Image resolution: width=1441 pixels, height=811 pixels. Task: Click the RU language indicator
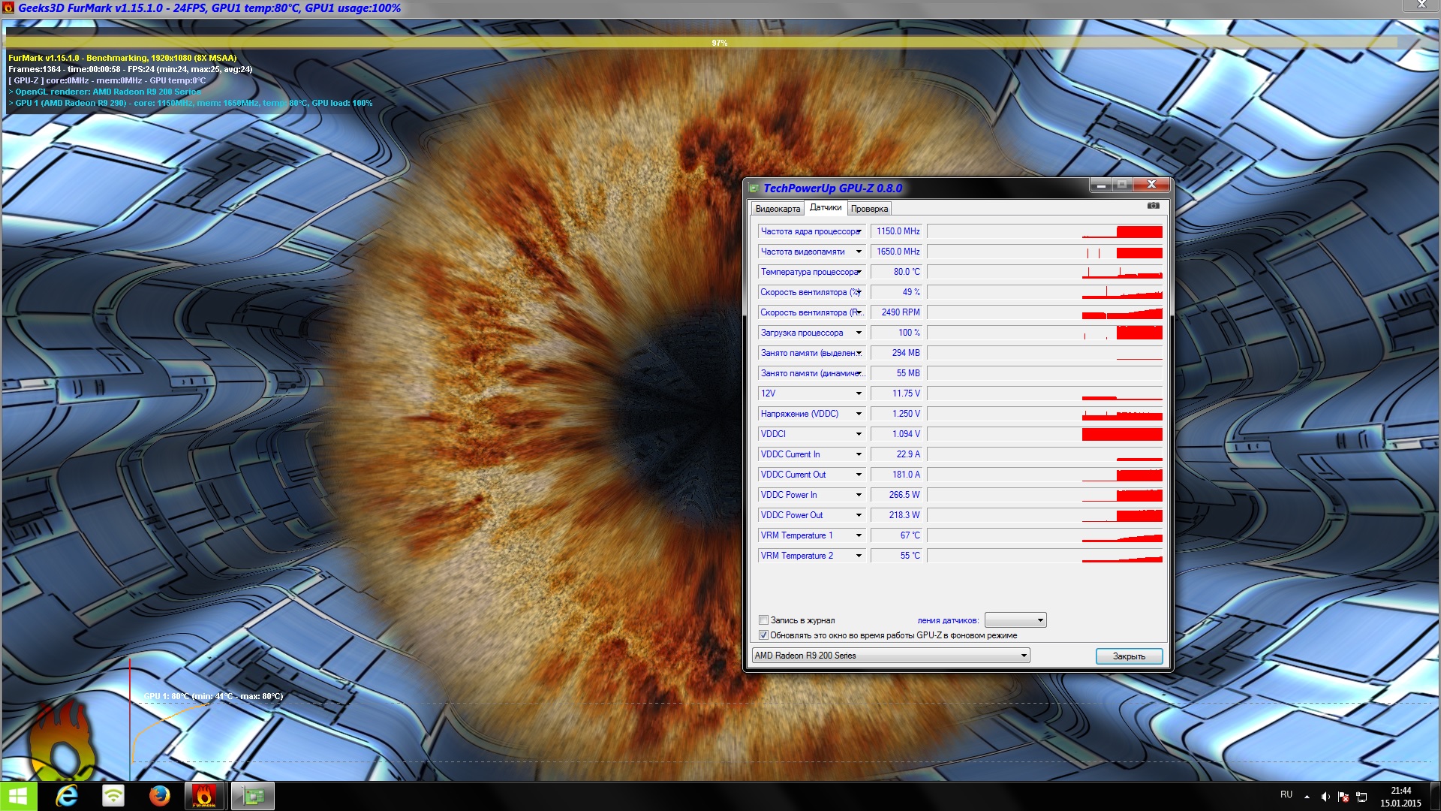(1286, 794)
